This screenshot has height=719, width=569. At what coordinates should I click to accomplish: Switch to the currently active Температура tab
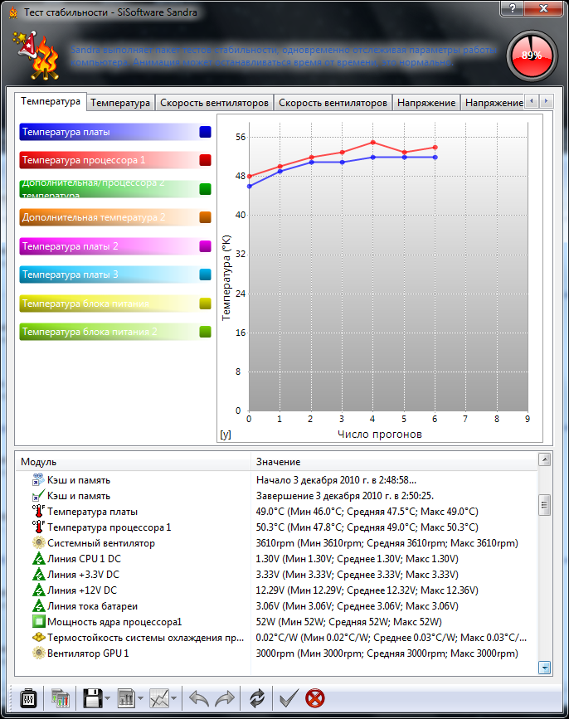click(x=51, y=101)
